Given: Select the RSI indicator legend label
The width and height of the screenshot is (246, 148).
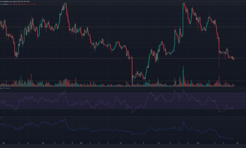Looking at the screenshot, I should click(x=3, y=88).
